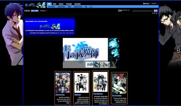
Task: Click the ¡Bienvenid@ a Ao no Exorcist Wiki! heading
Action: (36, 21)
